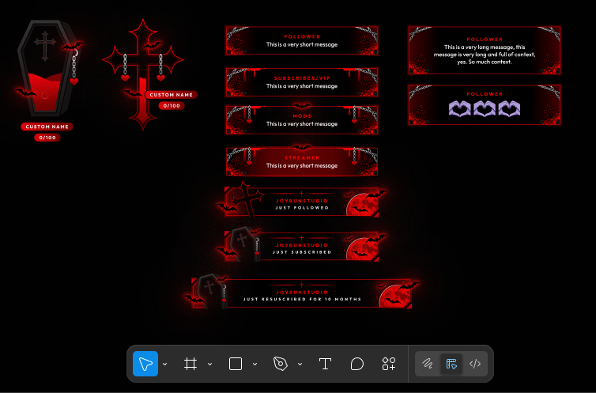Click the red moon in JUST FOLLOWED banner
Screen dimensions: 596x393
point(362,206)
